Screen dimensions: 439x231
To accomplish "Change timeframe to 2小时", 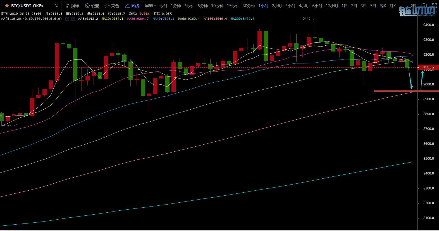I will [277, 6].
